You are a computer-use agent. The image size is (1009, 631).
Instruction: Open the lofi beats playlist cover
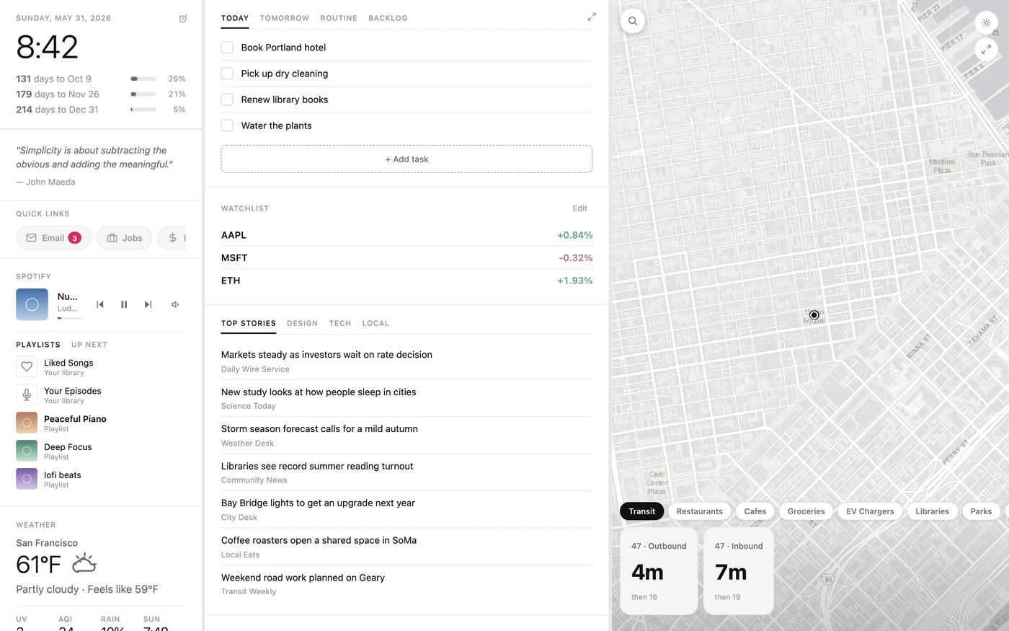[x=27, y=479]
